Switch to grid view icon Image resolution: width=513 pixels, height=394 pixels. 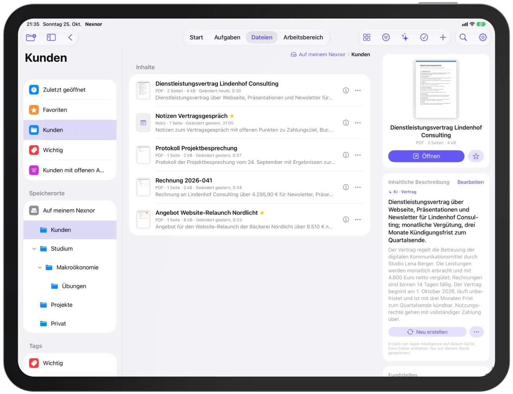[x=367, y=38]
